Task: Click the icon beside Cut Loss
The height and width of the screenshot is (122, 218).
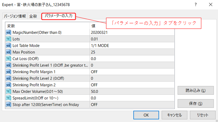Action: point(8,59)
